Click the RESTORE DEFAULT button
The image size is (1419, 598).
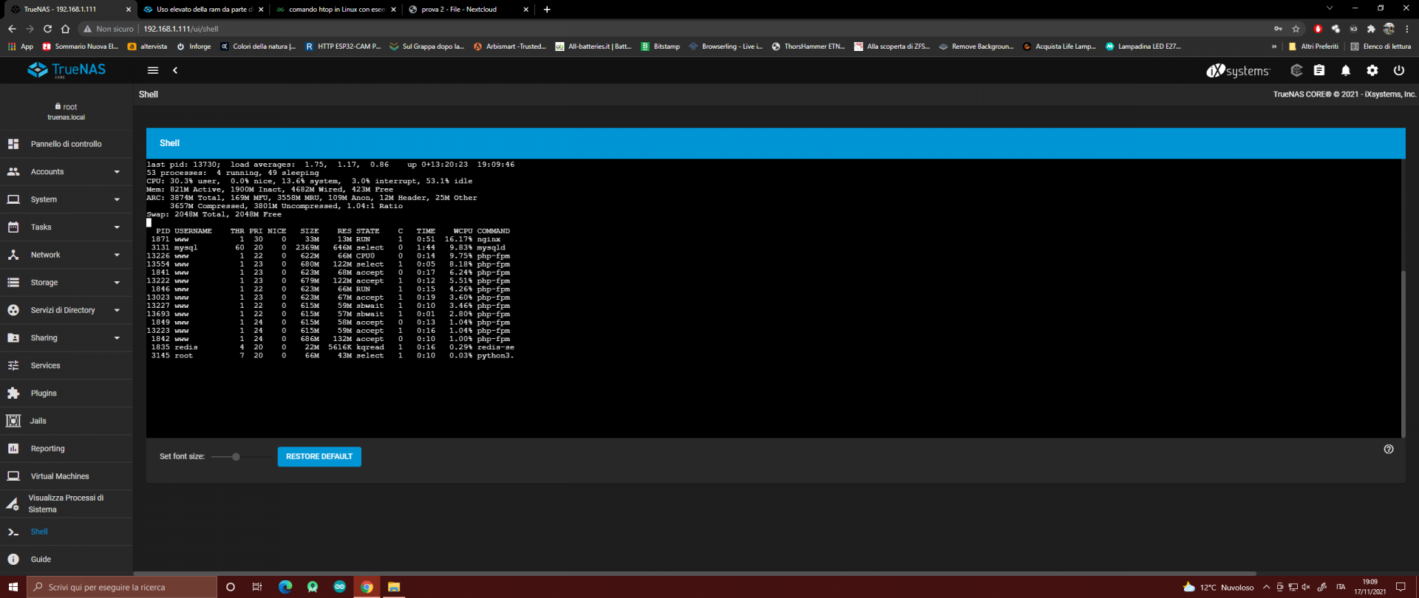[319, 456]
